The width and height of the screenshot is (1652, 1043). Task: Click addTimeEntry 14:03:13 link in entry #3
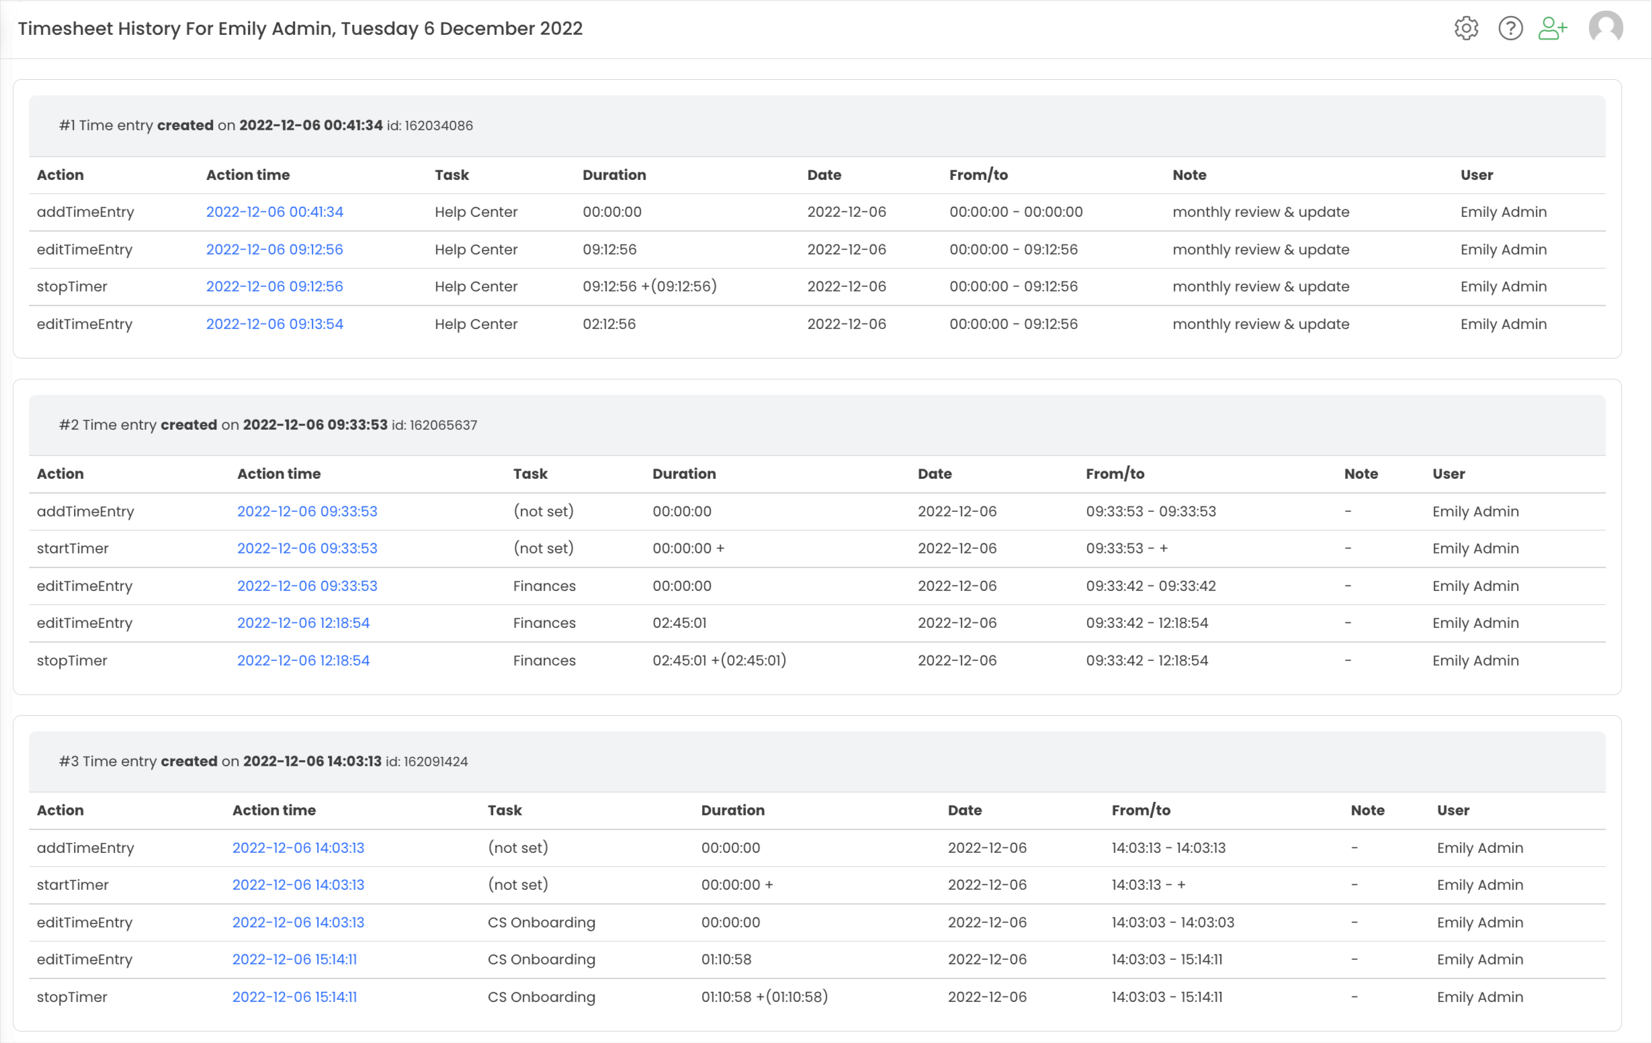pos(298,848)
